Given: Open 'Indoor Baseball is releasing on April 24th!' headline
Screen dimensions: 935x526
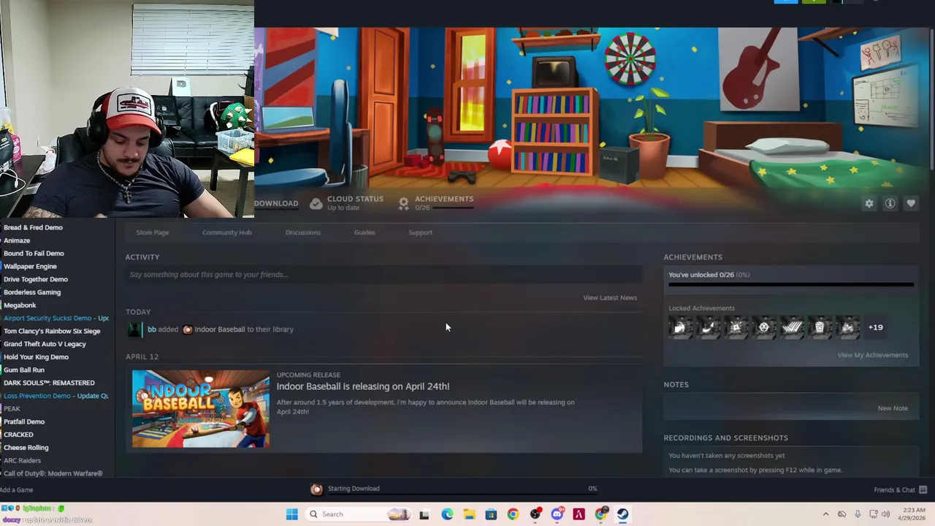Looking at the screenshot, I should coord(363,386).
